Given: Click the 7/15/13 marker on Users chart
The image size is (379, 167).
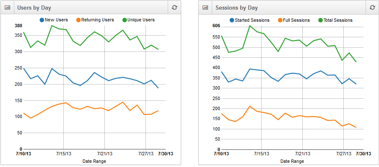Looking at the screenshot, I should point(64,154).
